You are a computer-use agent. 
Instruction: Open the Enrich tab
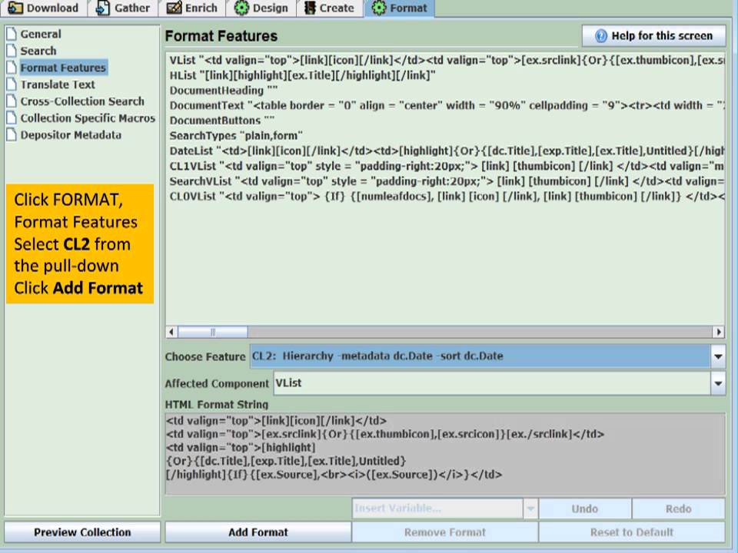pyautogui.click(x=191, y=8)
